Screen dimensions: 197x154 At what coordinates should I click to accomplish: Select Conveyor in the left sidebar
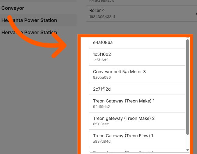tap(13, 8)
